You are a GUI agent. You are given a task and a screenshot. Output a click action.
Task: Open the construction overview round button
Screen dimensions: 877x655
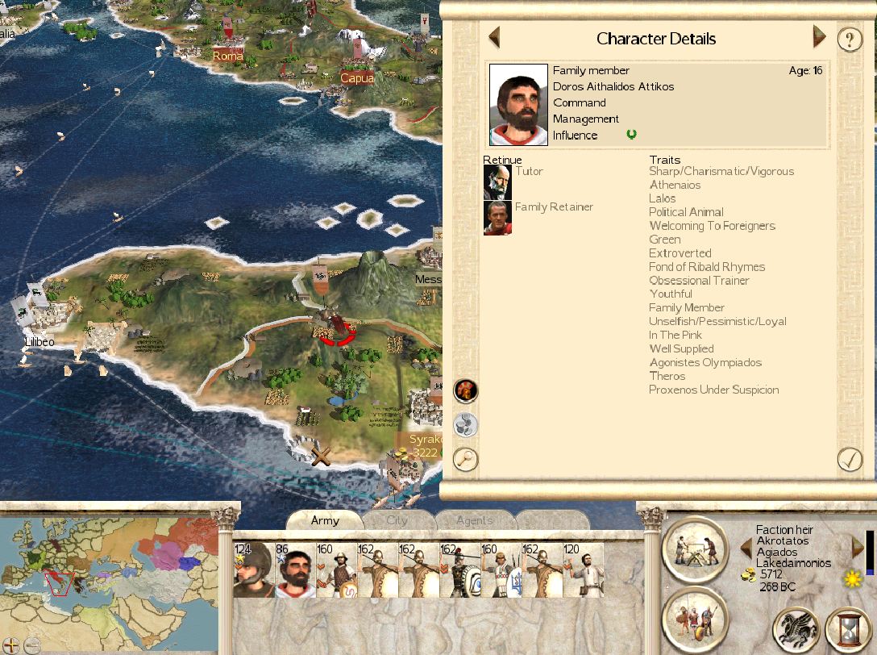(x=695, y=549)
